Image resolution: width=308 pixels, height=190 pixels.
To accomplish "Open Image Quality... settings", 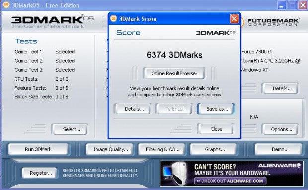I will [x=110, y=149].
